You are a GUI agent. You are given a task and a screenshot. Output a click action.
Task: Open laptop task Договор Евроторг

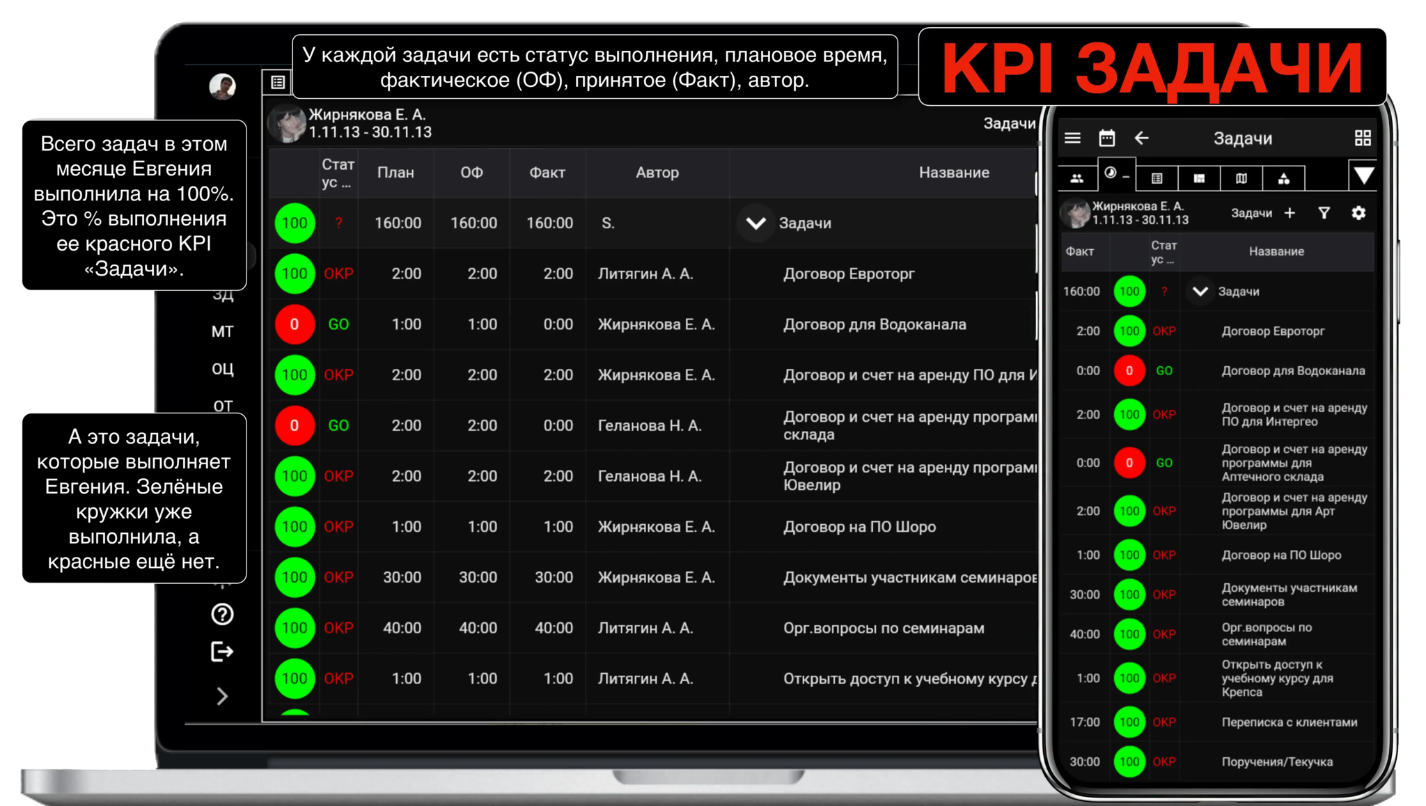pos(849,274)
